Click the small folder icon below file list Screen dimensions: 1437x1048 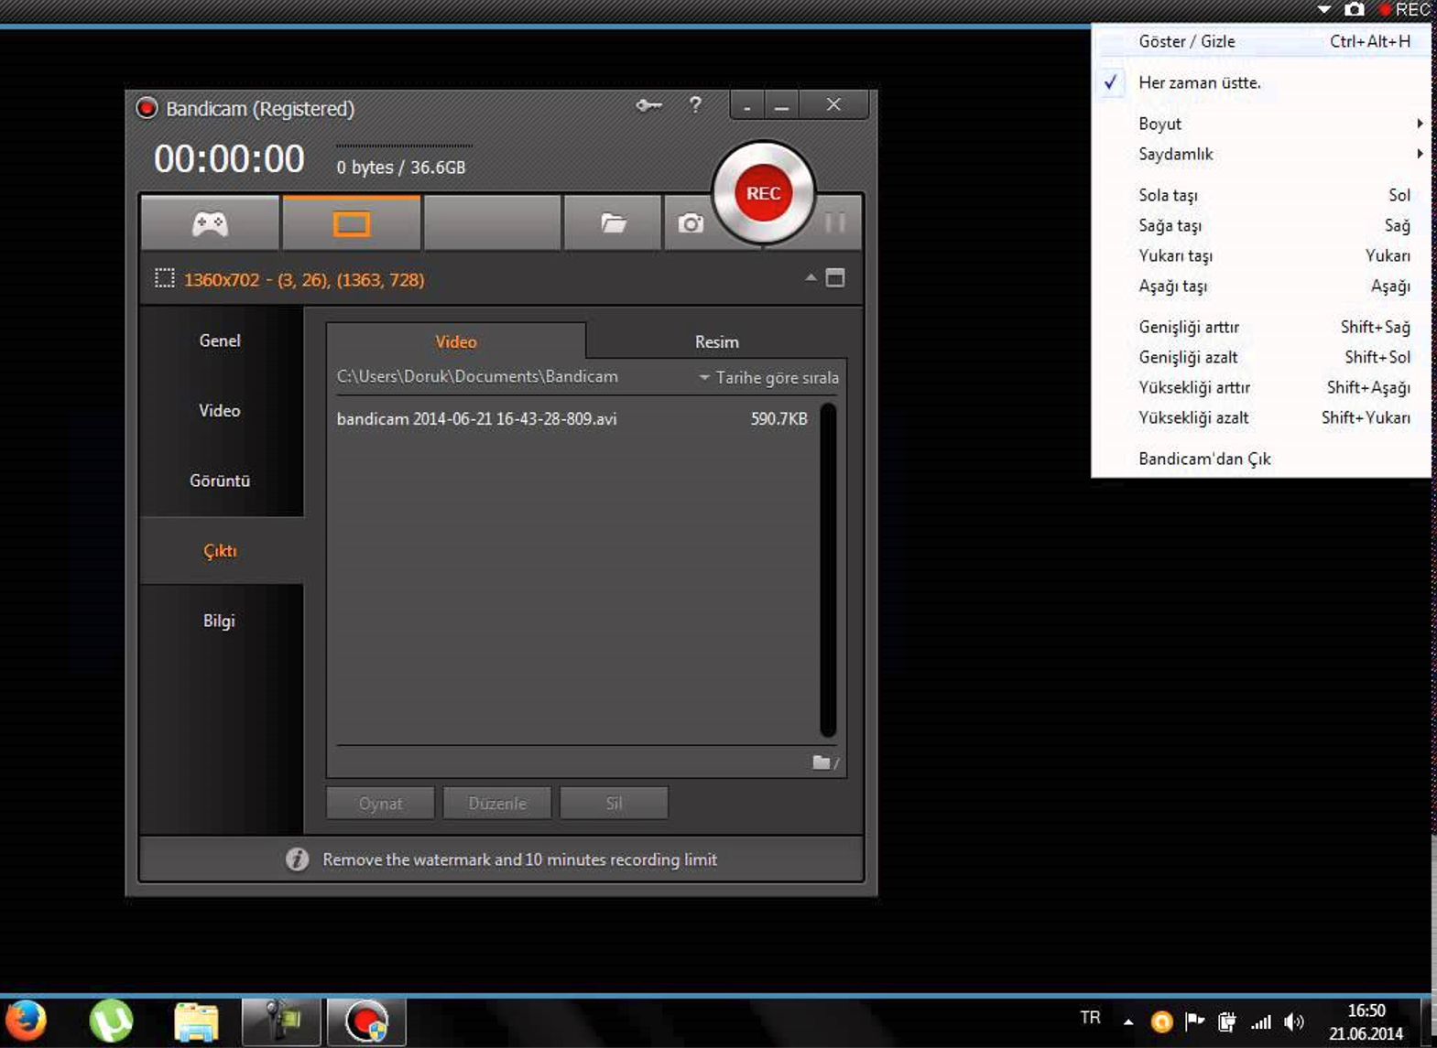[x=822, y=762]
